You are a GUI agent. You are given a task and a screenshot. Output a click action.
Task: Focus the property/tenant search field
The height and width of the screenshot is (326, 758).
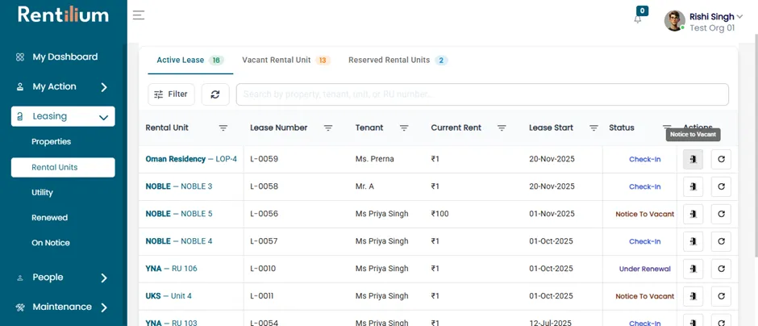(x=482, y=94)
